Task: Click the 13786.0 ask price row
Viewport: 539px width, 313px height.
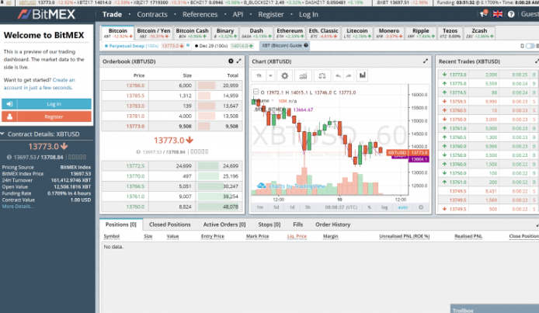Action: coord(172,85)
